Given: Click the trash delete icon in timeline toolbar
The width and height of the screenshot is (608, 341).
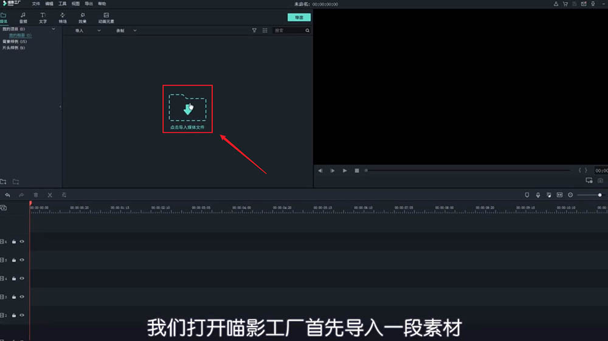Looking at the screenshot, I should pyautogui.click(x=36, y=195).
